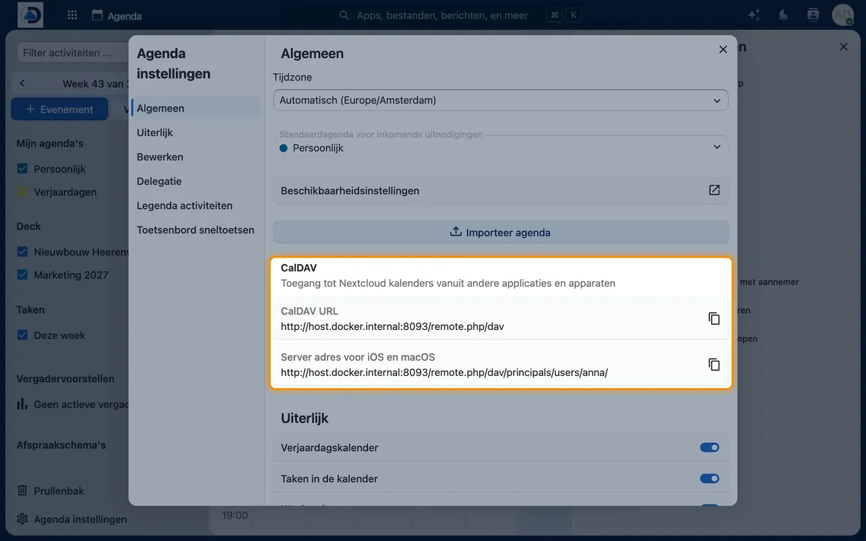This screenshot has height=541, width=866.
Task: Click the Nextcloud logo in the header
Action: (x=30, y=15)
